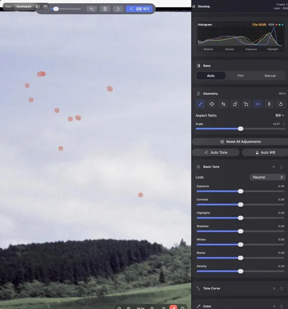The height and width of the screenshot is (309, 288).
Task: Click the 결함 제거 button
Action: click(139, 9)
